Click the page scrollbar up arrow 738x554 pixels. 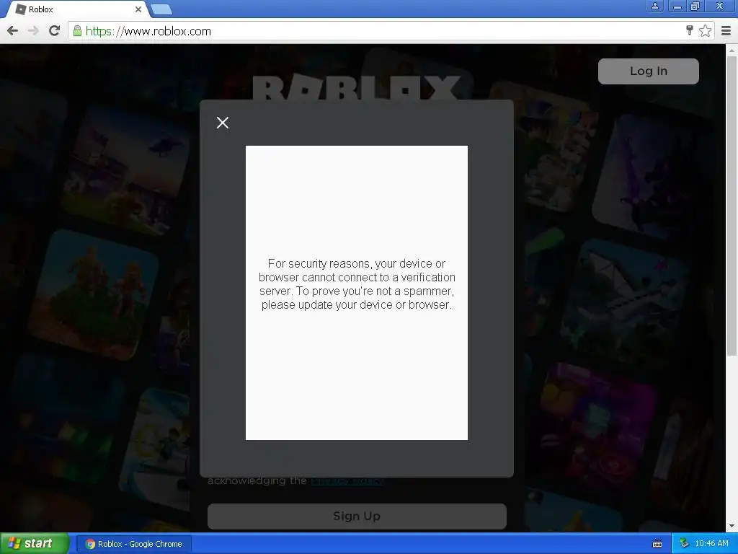click(x=732, y=50)
